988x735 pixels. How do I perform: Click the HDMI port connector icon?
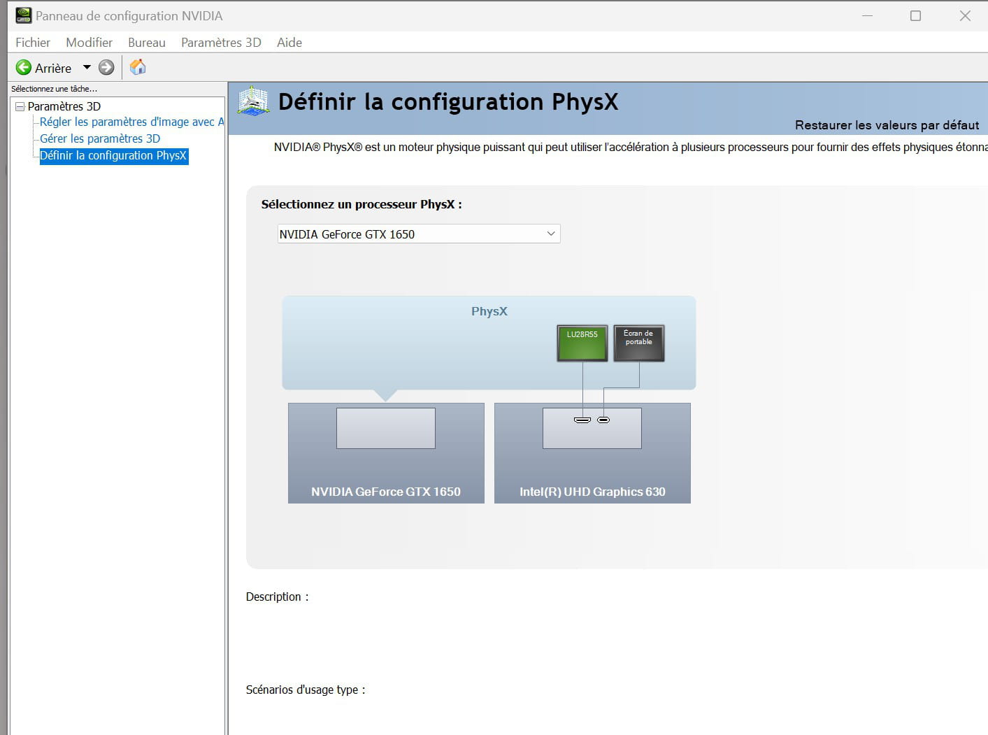coord(582,420)
